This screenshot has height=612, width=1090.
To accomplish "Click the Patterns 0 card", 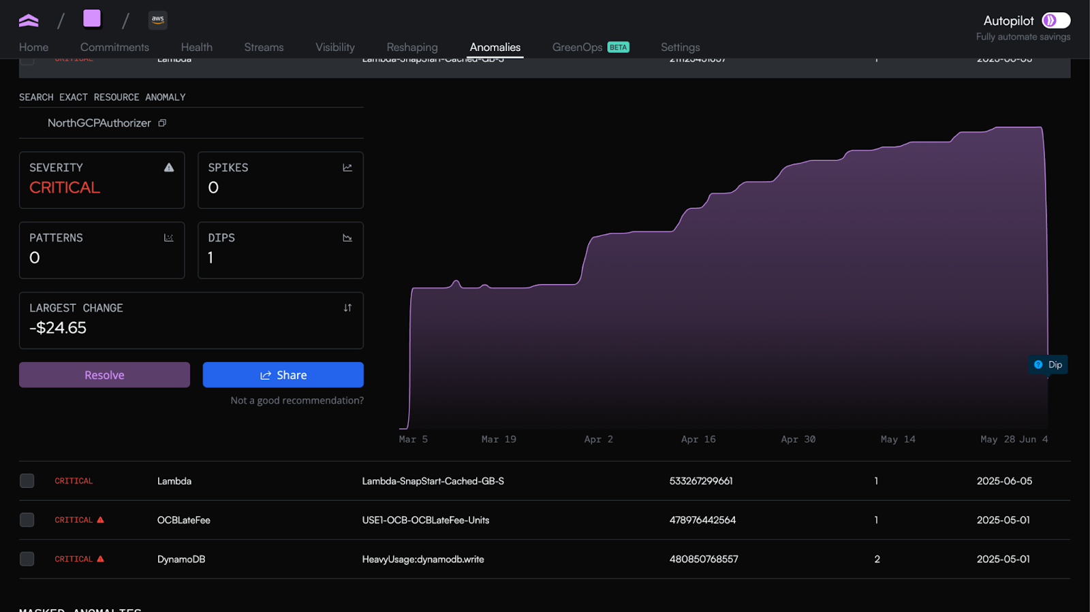I will (102, 250).
